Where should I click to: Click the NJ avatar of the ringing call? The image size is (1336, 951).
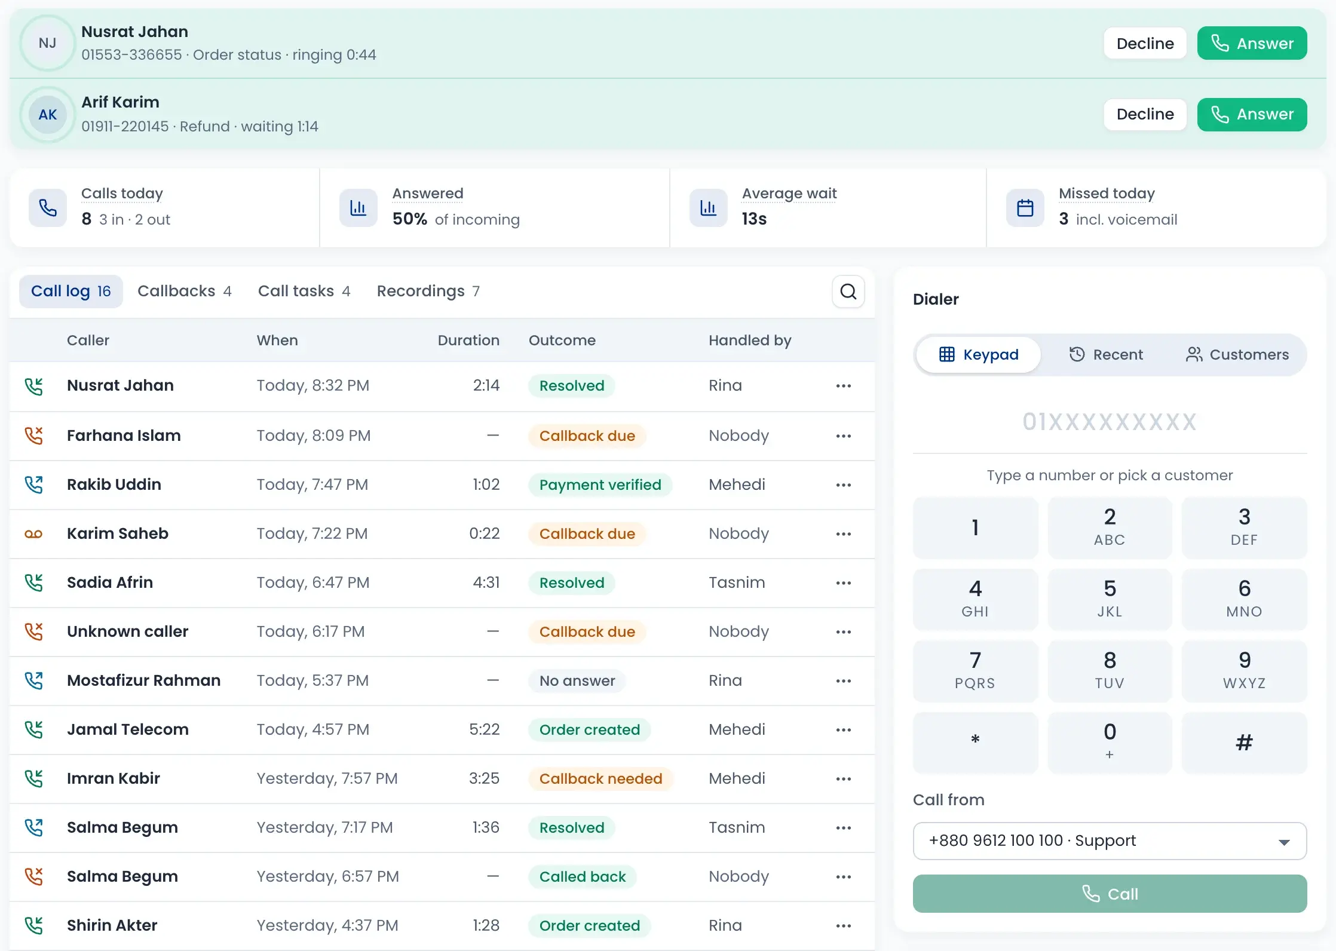(48, 43)
